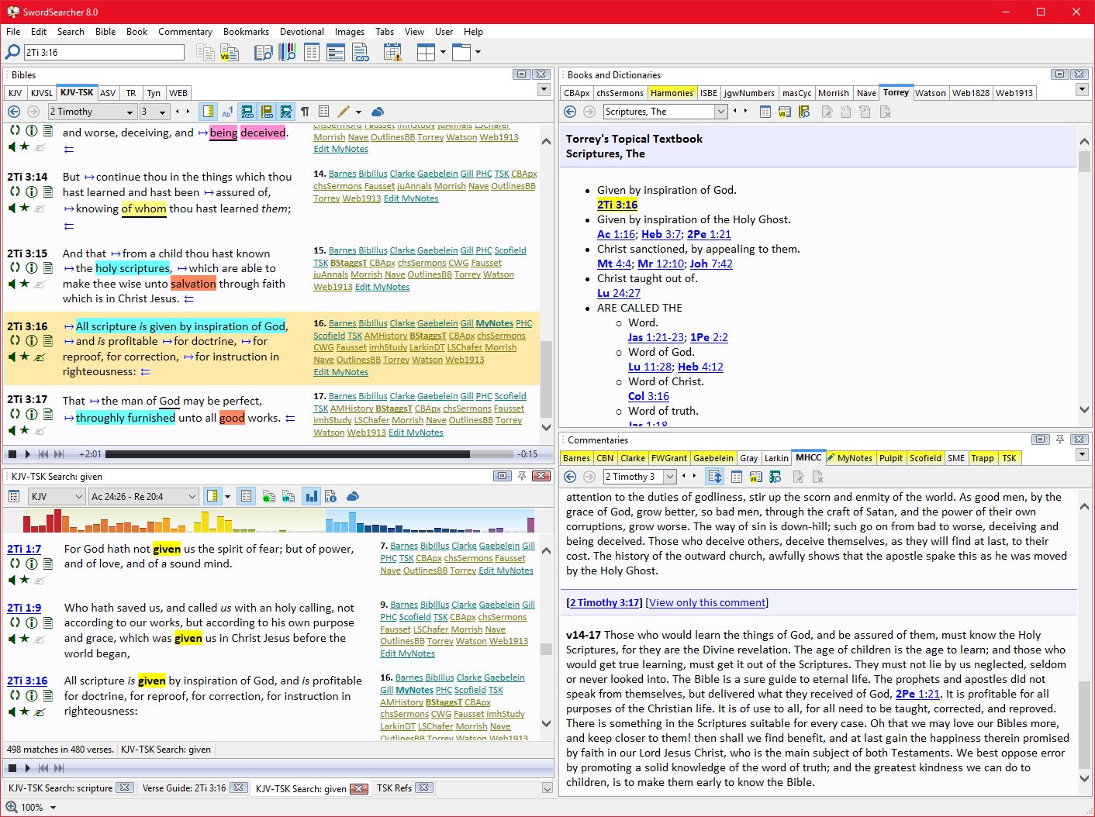Toggle the verse list view icon in Bibles toolbar
Screen dimensions: 1095x817
(324, 112)
